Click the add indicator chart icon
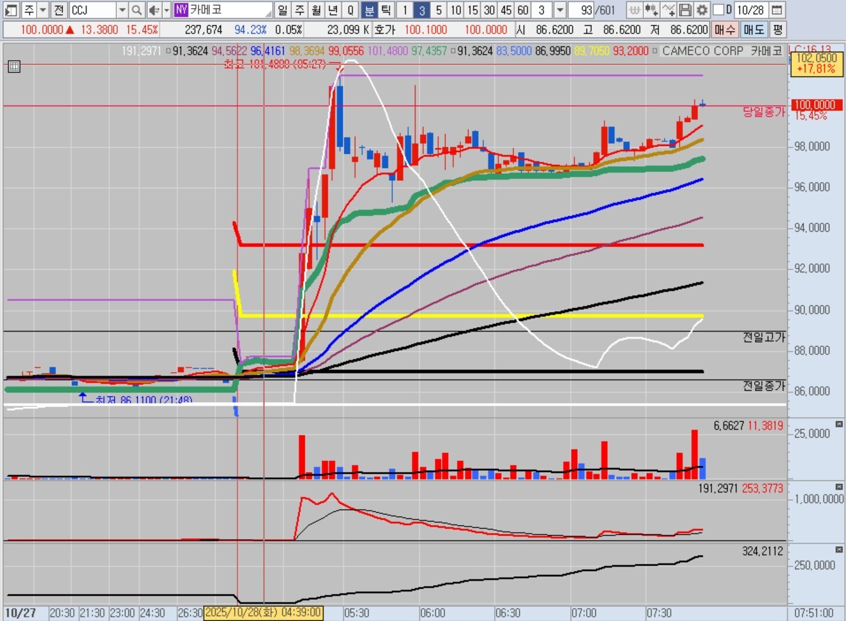The image size is (846, 621). pos(668,10)
